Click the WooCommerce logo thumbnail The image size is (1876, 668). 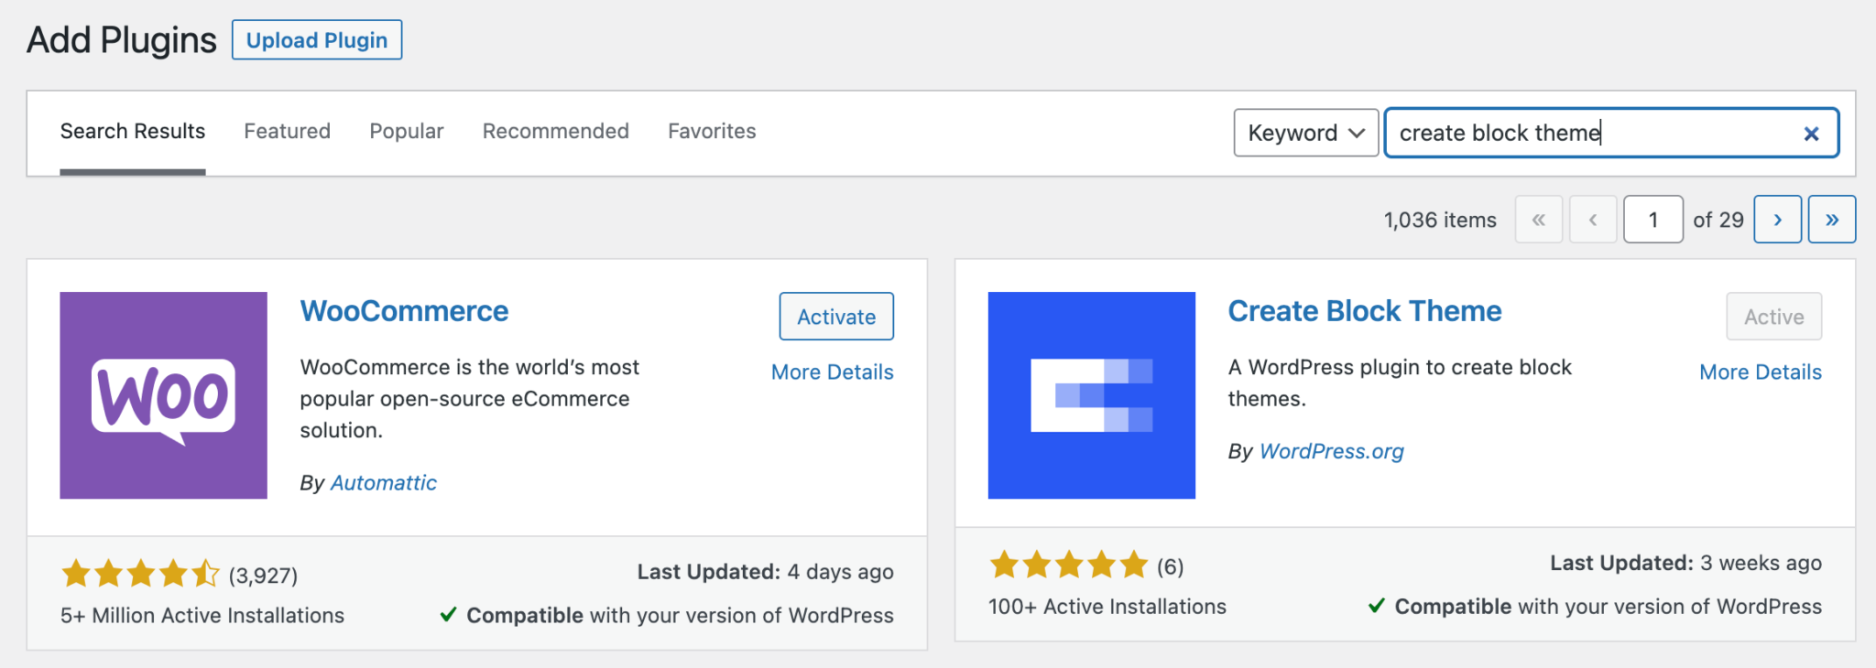pos(163,395)
